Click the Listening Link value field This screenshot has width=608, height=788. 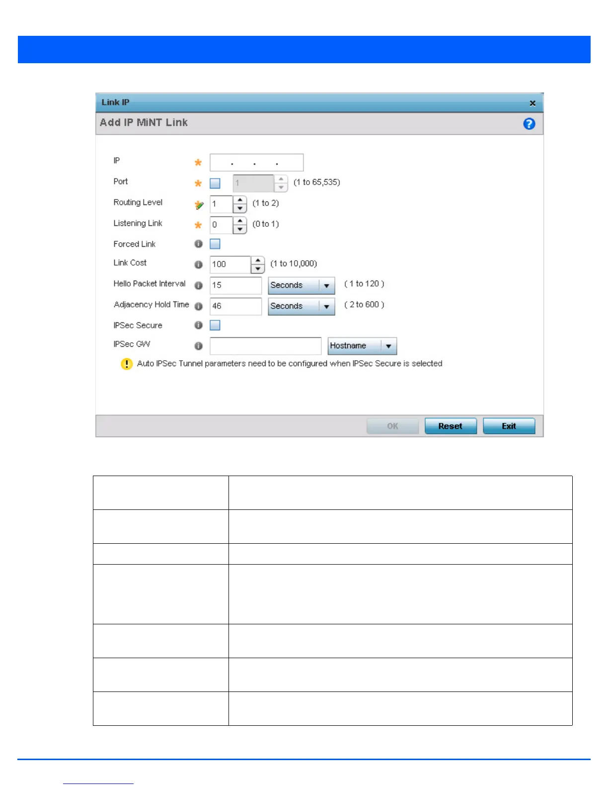point(222,225)
